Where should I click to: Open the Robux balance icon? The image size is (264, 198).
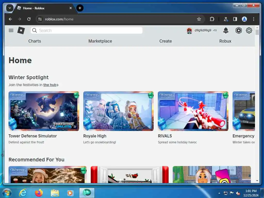point(238,30)
